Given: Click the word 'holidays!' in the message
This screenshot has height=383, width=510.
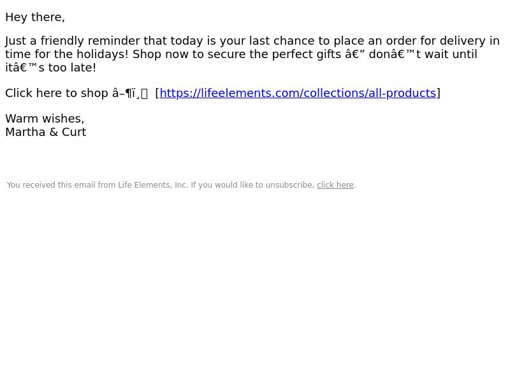Looking at the screenshot, I should point(103,54).
